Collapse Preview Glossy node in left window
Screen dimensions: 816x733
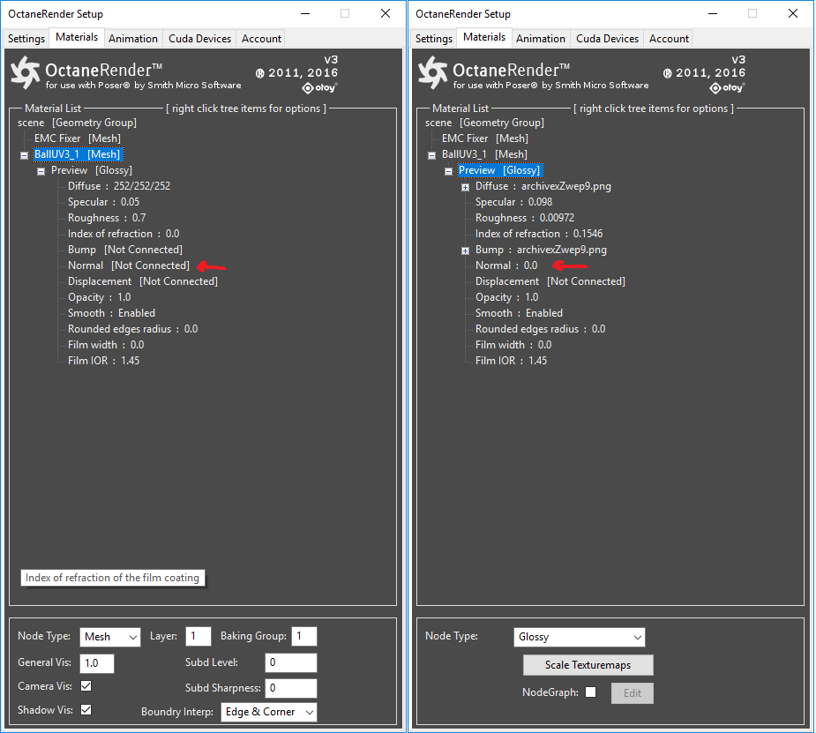[x=41, y=171]
